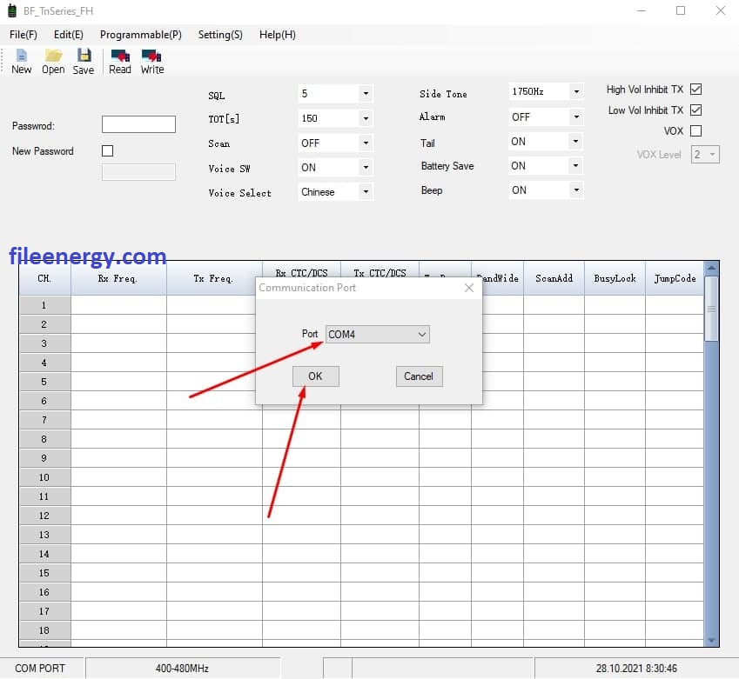Click the Rx Freq. cell of channel 1
Viewport: 739px width, 679px height.
[x=118, y=305]
